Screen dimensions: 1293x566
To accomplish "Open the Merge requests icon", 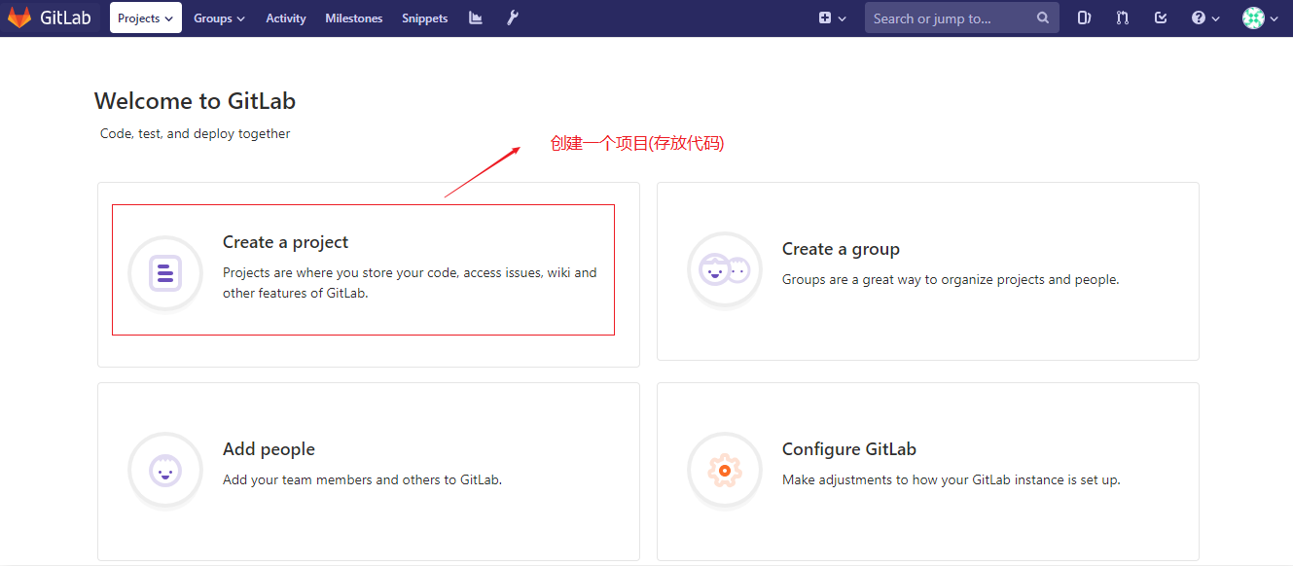I will coord(1123,18).
